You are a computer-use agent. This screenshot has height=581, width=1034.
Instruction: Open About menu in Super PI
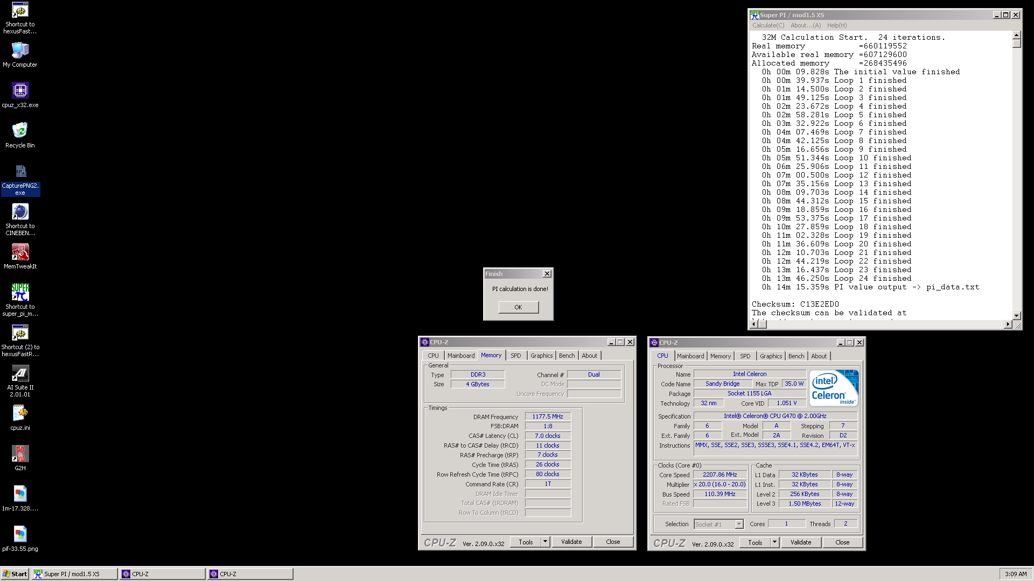806,25
